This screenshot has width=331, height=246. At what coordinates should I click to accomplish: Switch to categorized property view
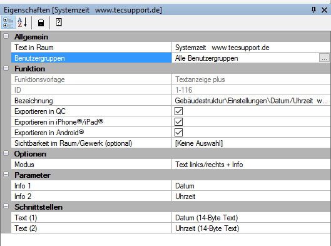click(8, 23)
